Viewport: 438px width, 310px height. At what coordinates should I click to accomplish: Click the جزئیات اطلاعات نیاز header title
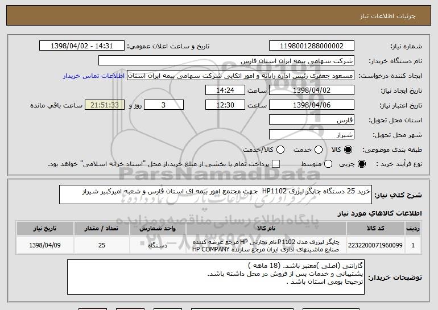point(387,16)
